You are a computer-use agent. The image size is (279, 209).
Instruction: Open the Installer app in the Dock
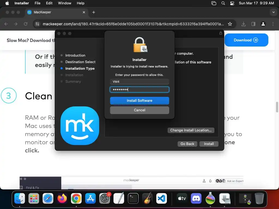225,198
